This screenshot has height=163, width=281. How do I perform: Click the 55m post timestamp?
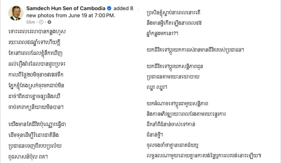[x=31, y=22]
